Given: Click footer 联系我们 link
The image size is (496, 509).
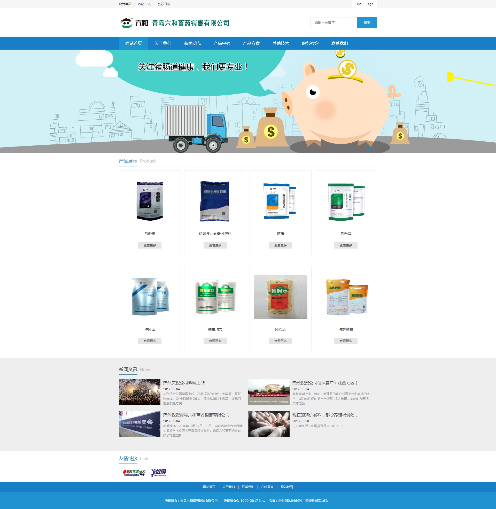Looking at the screenshot, I should 248,487.
